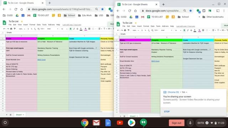Open Sheets home logo in left window
The height and width of the screenshot is (128, 228).
5,23
